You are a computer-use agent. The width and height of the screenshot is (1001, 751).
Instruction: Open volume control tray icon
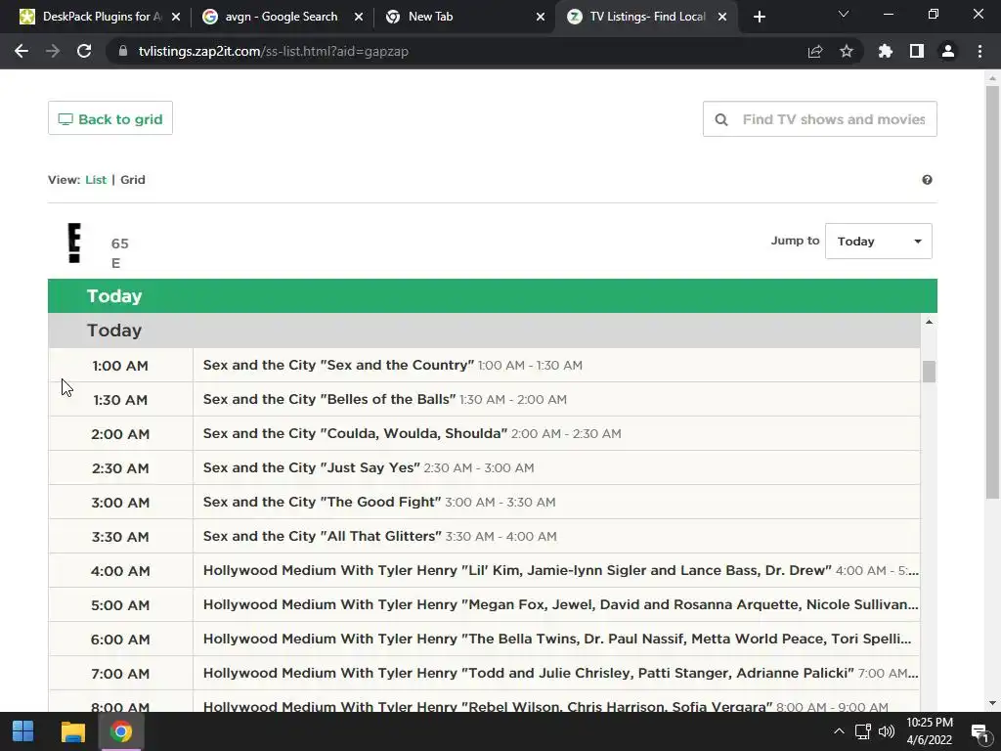(x=887, y=731)
